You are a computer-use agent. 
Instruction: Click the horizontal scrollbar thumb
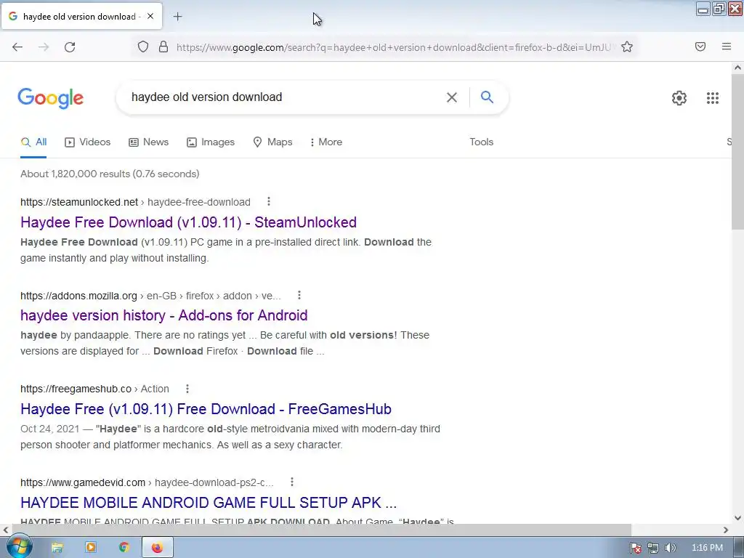[322, 530]
